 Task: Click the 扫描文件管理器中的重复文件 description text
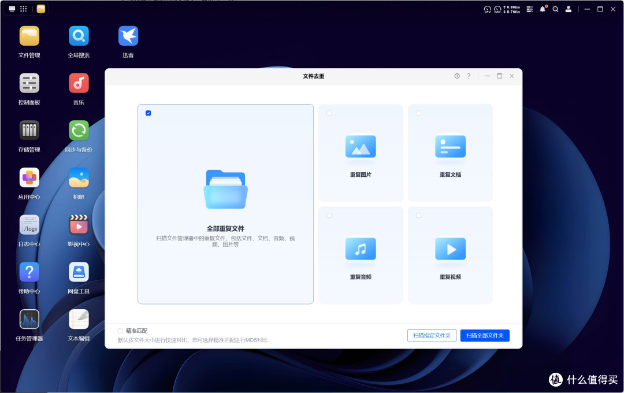[x=226, y=242]
